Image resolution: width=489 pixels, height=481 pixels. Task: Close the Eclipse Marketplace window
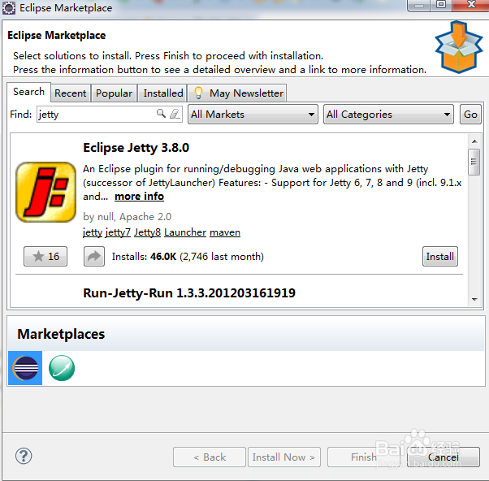tap(471, 5)
